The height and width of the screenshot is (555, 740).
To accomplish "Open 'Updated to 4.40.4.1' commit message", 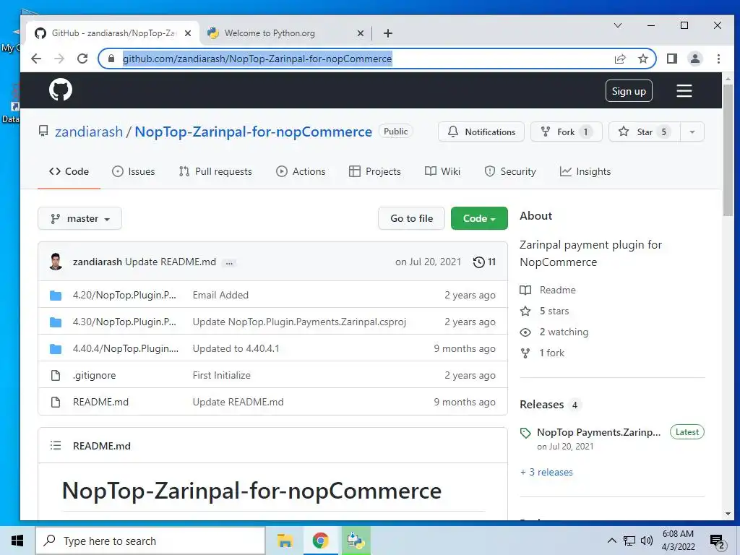I will [236, 348].
